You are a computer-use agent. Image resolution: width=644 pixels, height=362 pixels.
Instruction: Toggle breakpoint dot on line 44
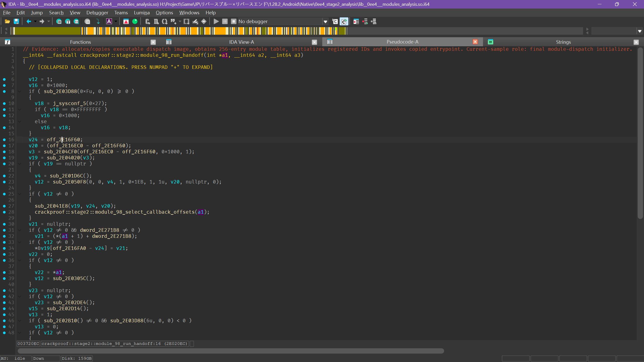(4, 309)
